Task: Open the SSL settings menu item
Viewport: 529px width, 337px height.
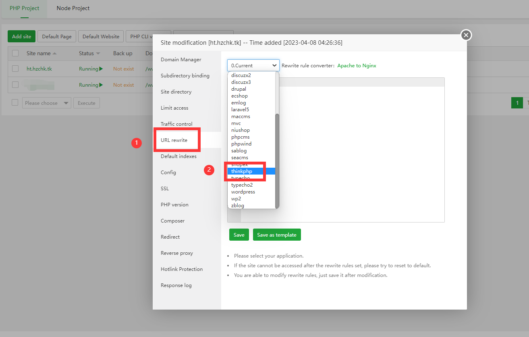Action: tap(165, 189)
